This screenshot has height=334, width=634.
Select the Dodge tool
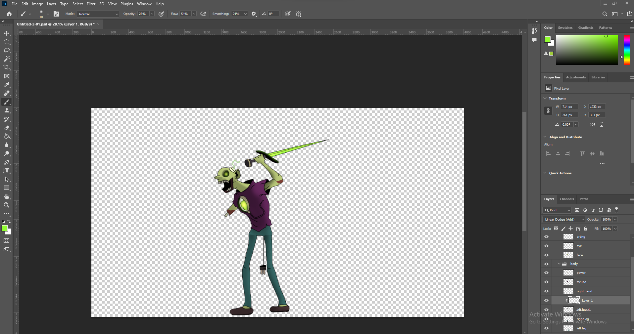tap(7, 154)
